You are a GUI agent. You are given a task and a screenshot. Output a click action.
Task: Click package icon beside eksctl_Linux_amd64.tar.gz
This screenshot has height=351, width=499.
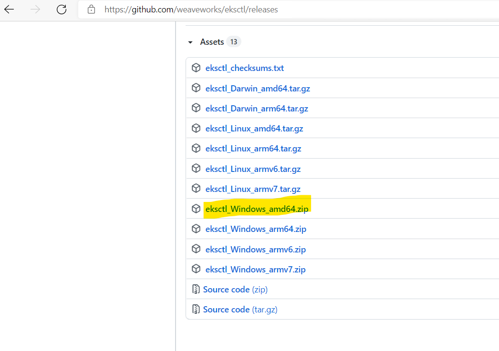196,128
